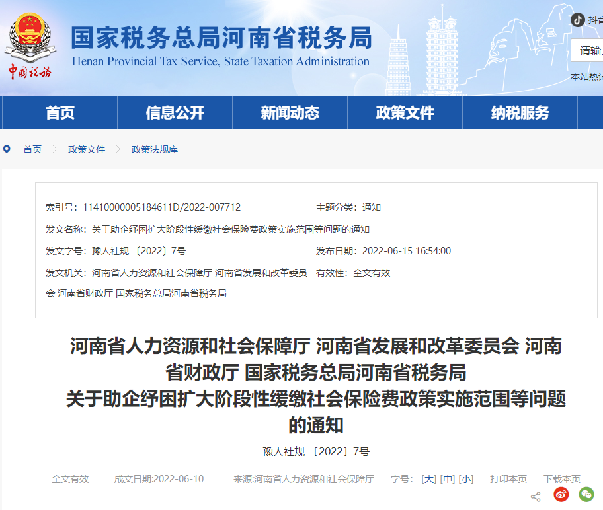This screenshot has height=510, width=603.
Task: Set font size to large [大]
Action: coord(429,479)
